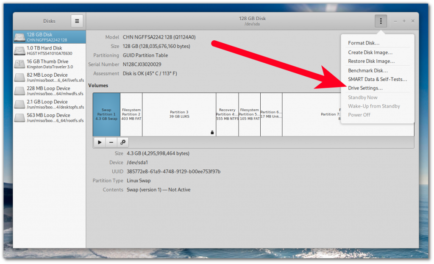Screen dimensions: 434x264
Task: Select Filesystem Partition 2 403 MB FAT block
Action: click(x=131, y=114)
